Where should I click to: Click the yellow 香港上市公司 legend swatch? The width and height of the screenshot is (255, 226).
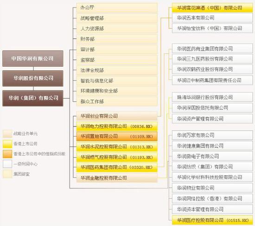click(7, 144)
